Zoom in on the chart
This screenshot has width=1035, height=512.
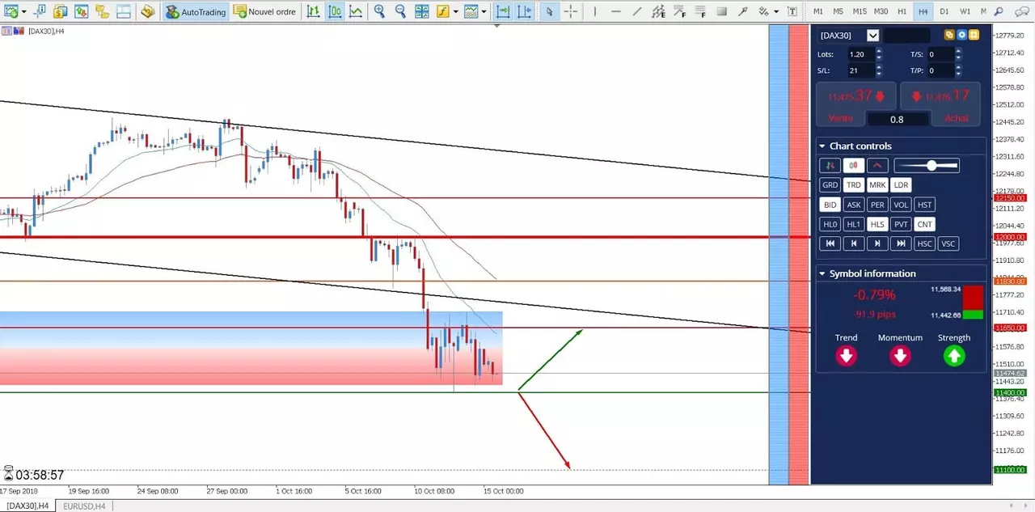click(379, 11)
